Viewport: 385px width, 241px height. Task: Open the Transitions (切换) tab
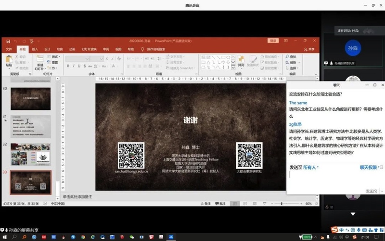tap(60, 49)
